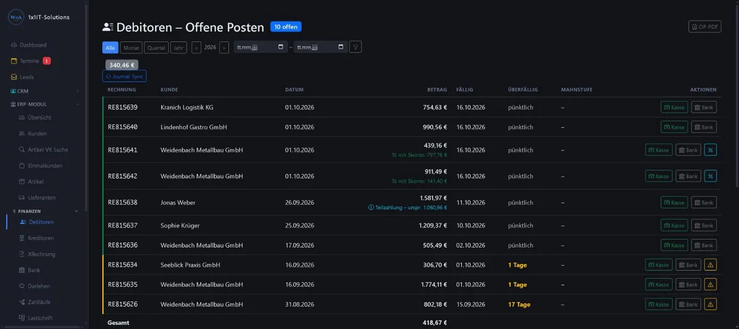Screen dimensions: 739x329
Task: Click customer Seeblick Praxis GmbH
Action: 190,265
